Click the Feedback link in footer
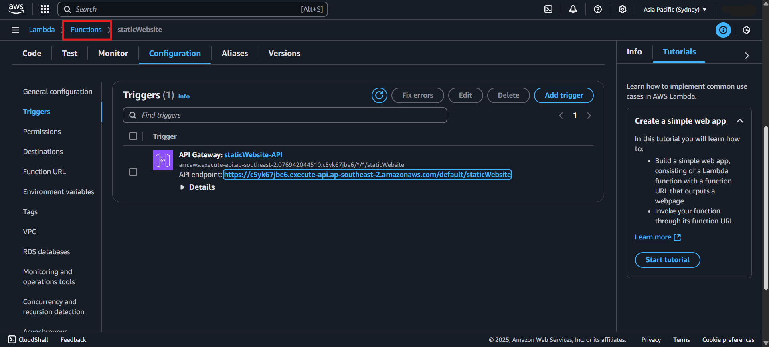 73,339
